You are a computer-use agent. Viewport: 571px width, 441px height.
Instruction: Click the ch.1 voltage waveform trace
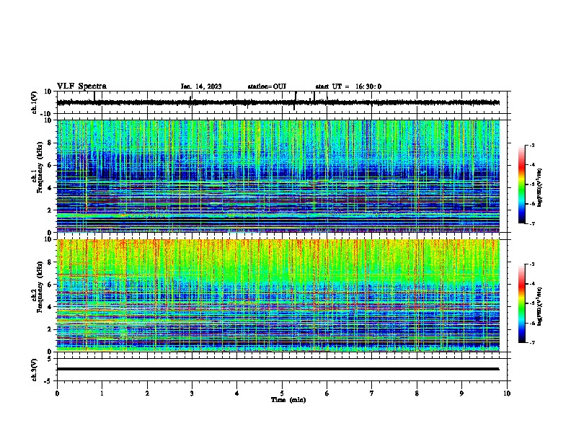278,102
